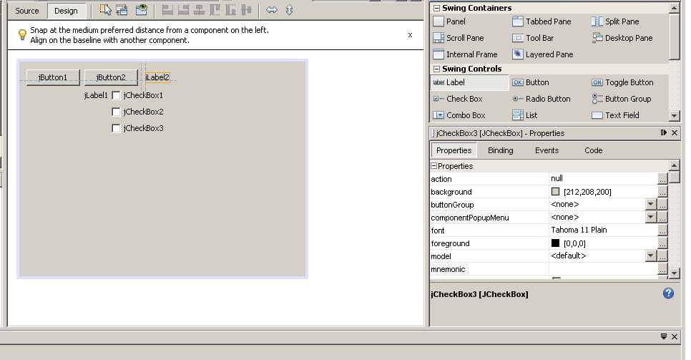The image size is (691, 360).
Task: Switch to the Source view tab
Action: pos(27,11)
